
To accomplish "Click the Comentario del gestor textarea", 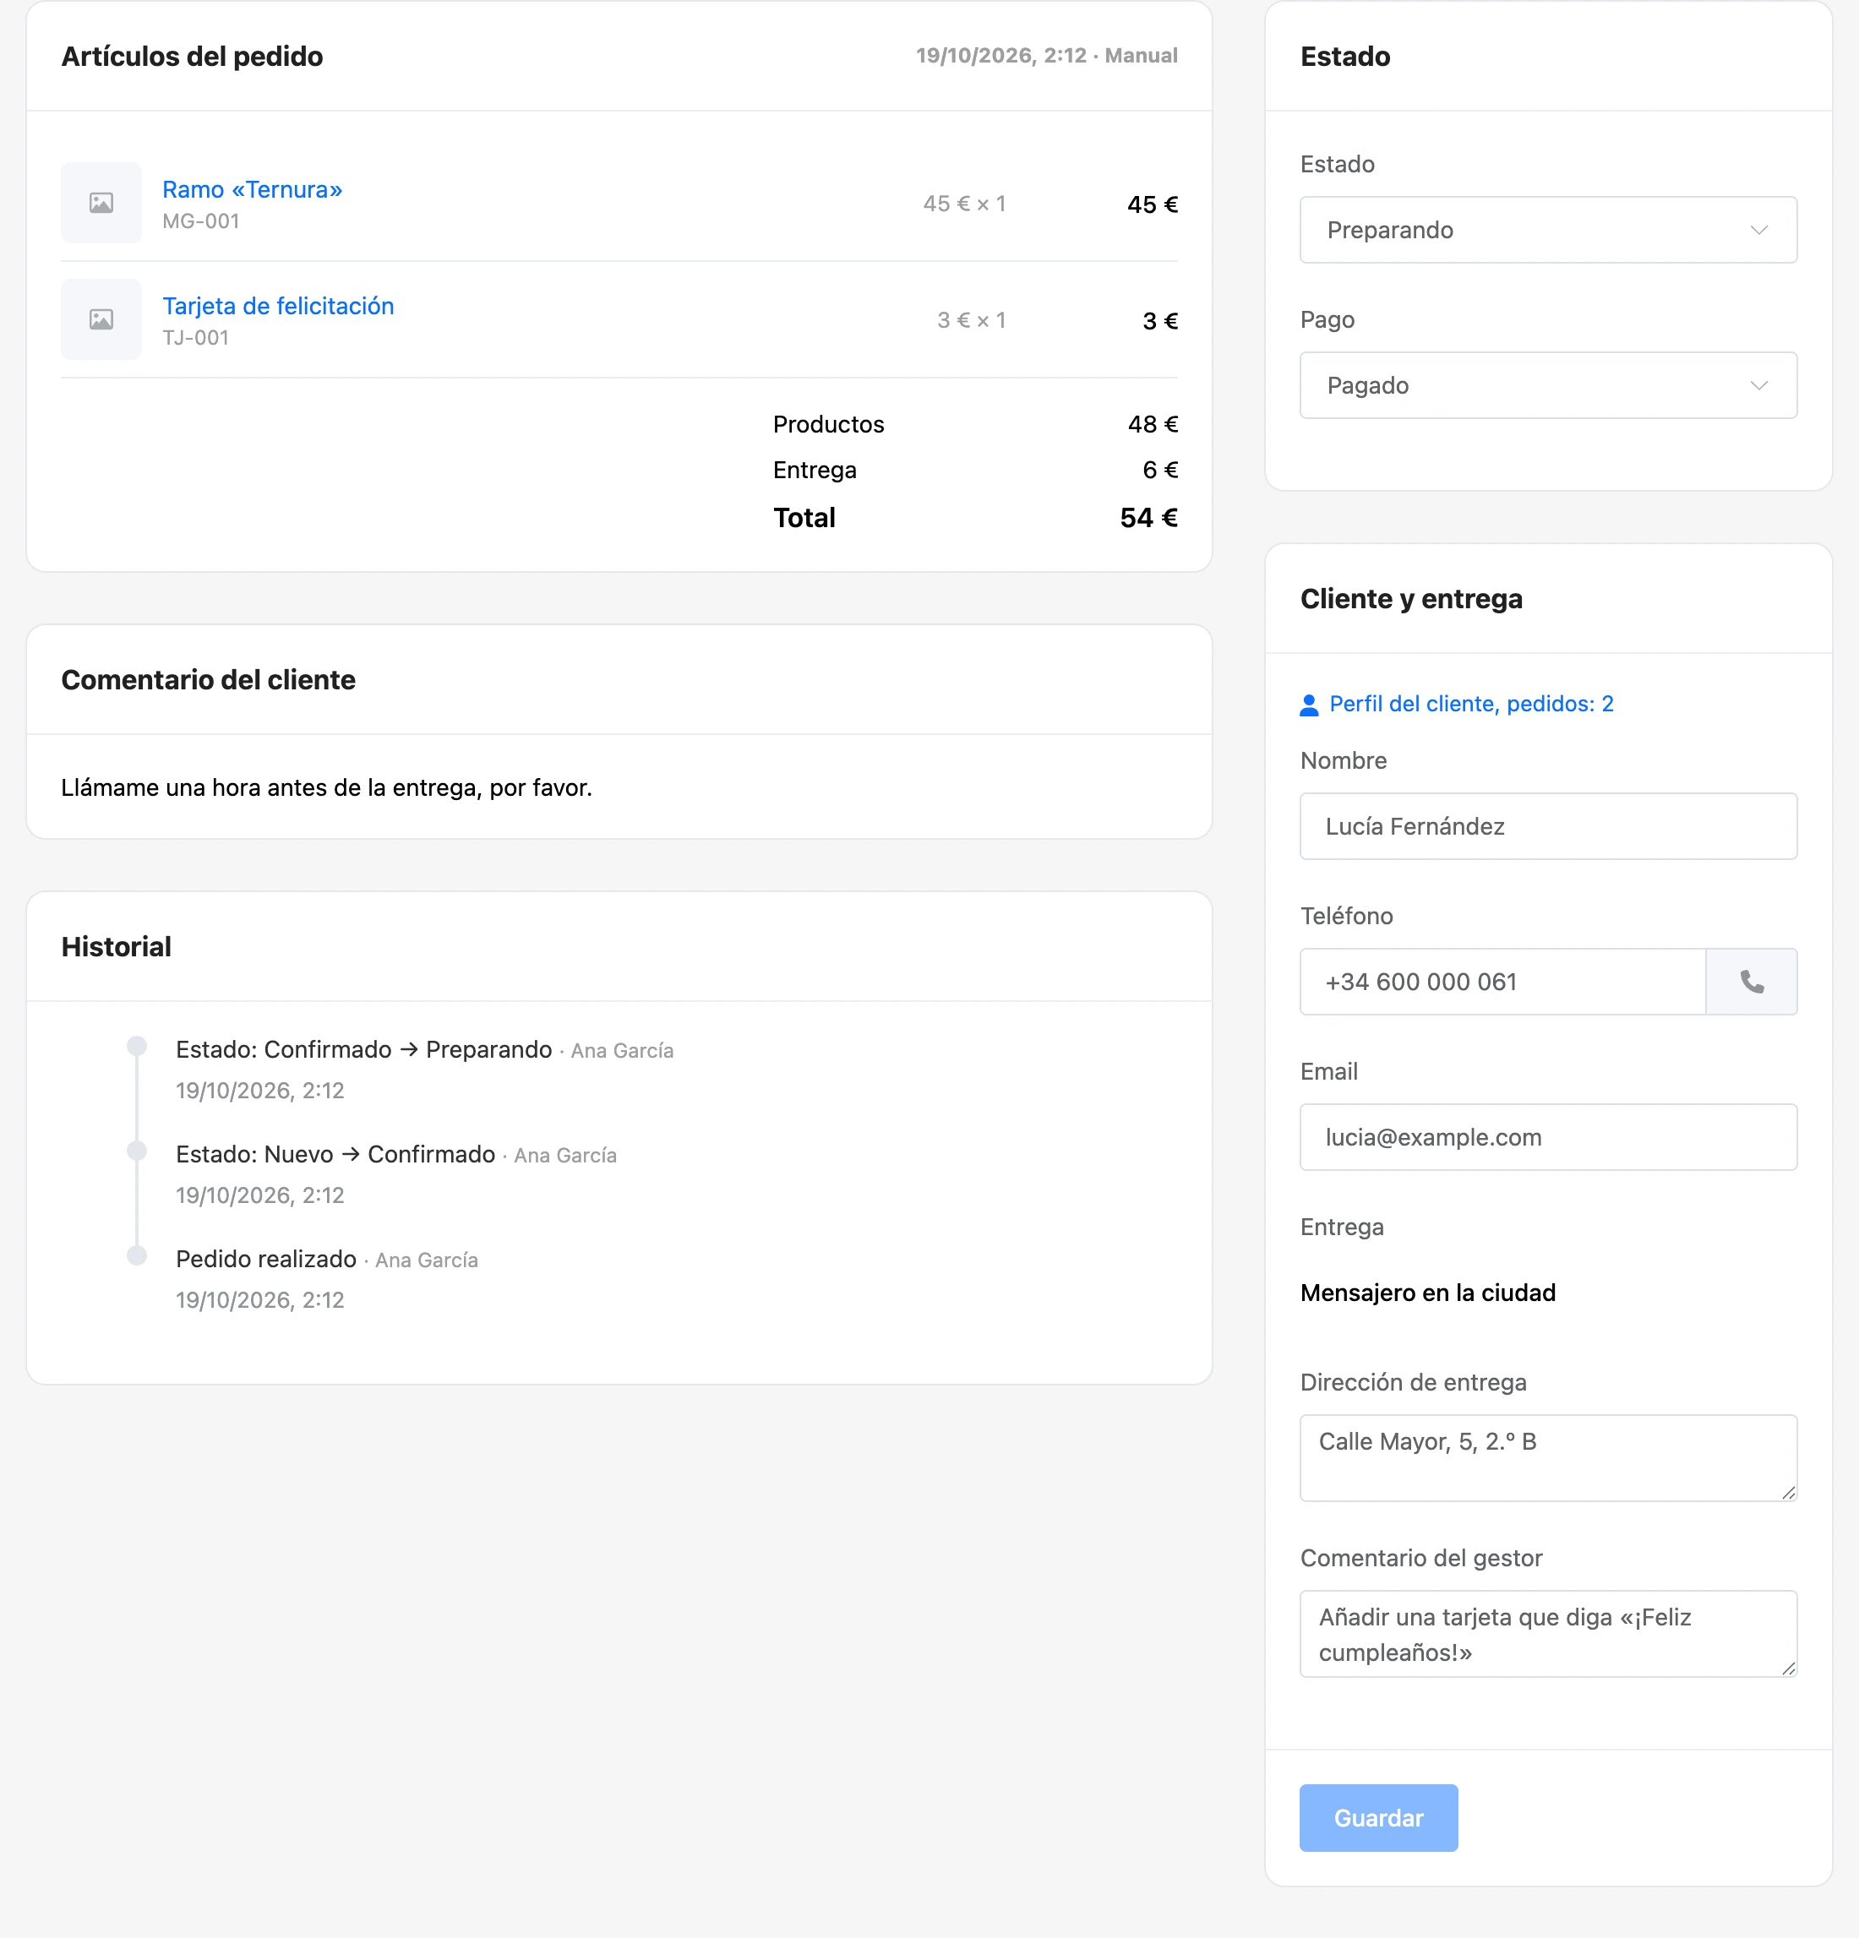I will click(1549, 1634).
